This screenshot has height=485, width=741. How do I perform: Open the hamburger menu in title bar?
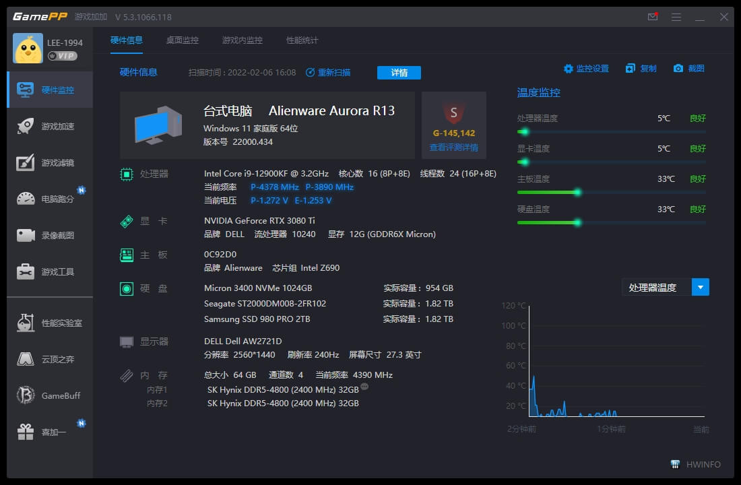(x=676, y=17)
